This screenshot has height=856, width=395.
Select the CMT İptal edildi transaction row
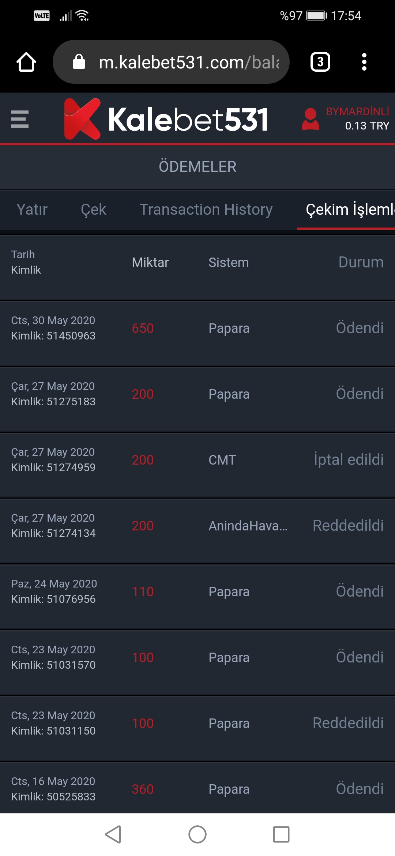point(197,460)
